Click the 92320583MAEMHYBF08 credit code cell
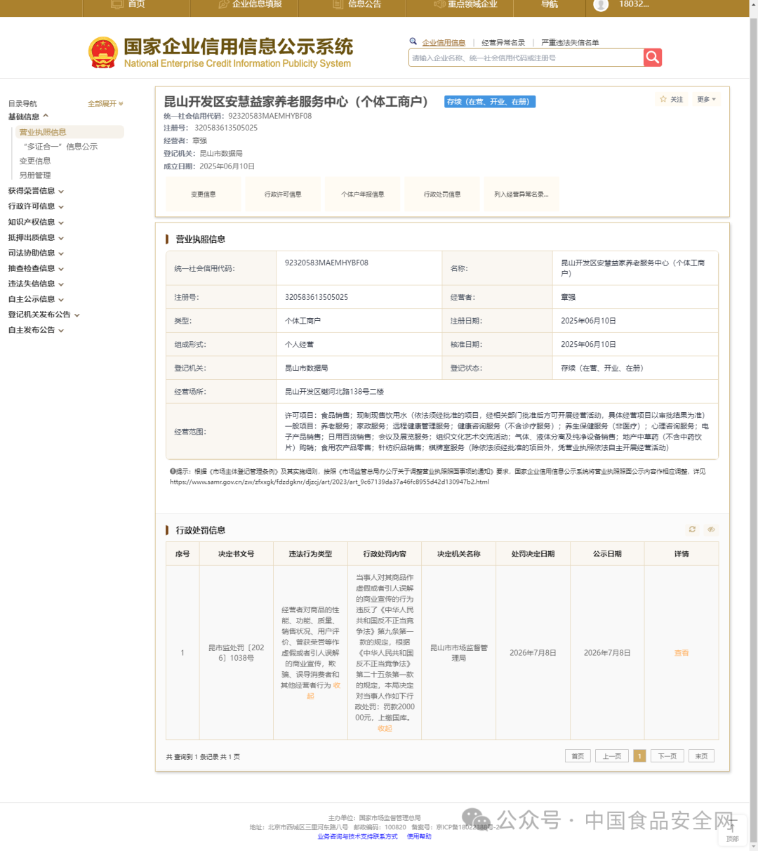 pos(359,268)
